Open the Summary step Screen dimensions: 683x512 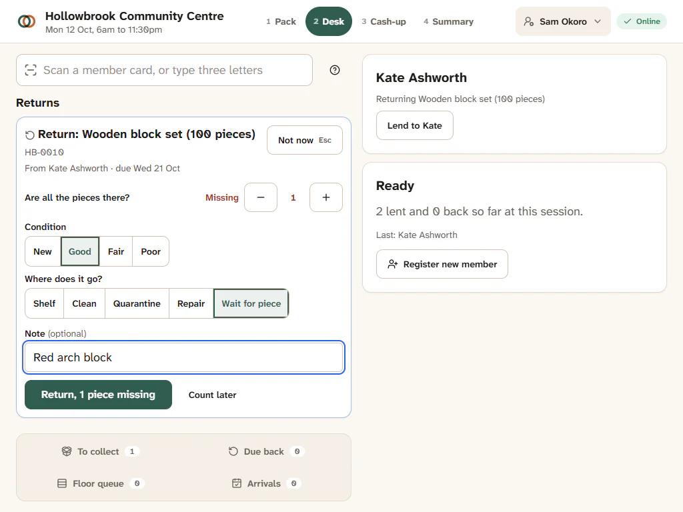(x=448, y=21)
